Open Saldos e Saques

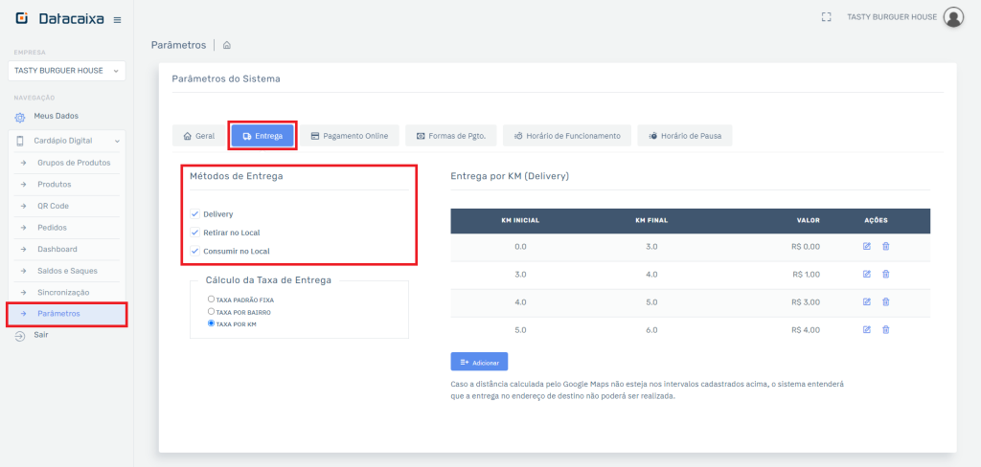tap(67, 271)
